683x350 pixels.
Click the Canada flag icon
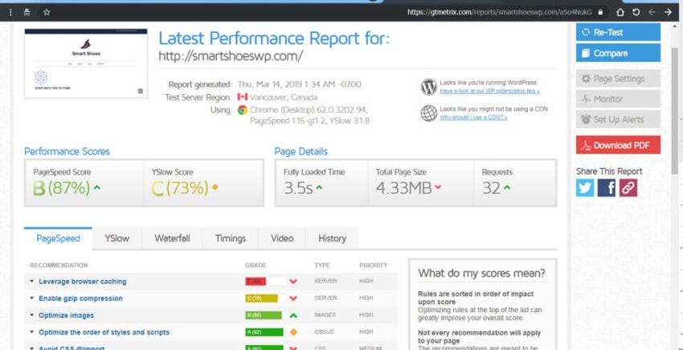[x=242, y=97]
